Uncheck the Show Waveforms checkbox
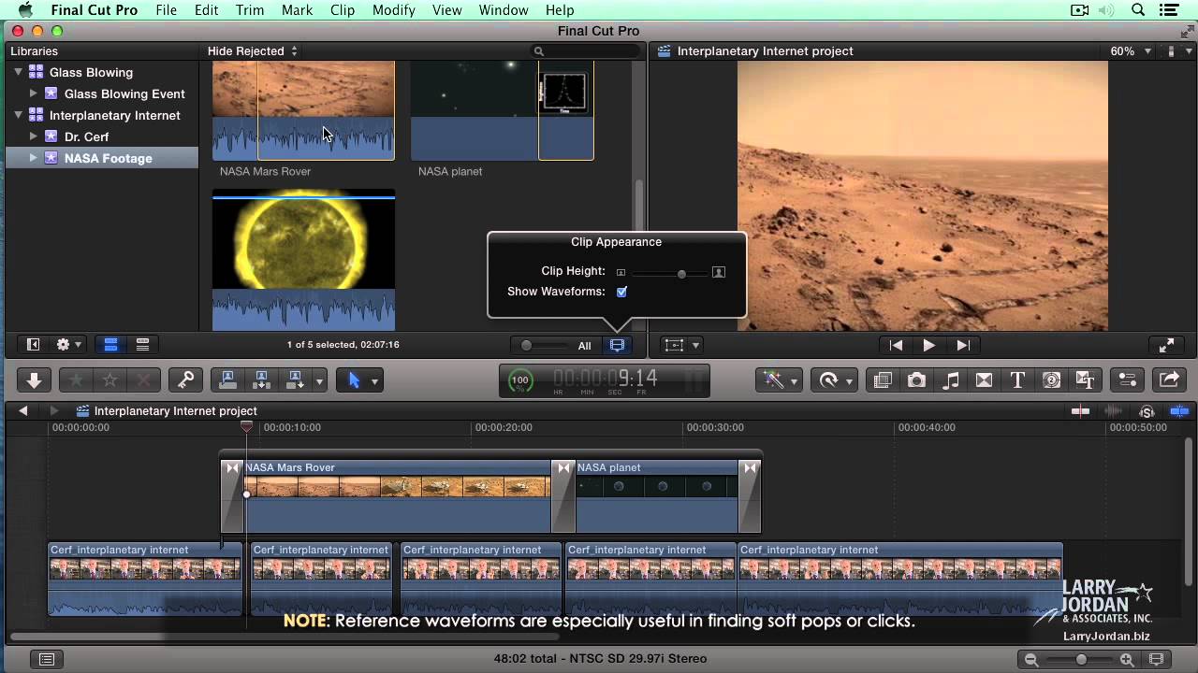This screenshot has width=1198, height=673. pos(621,292)
